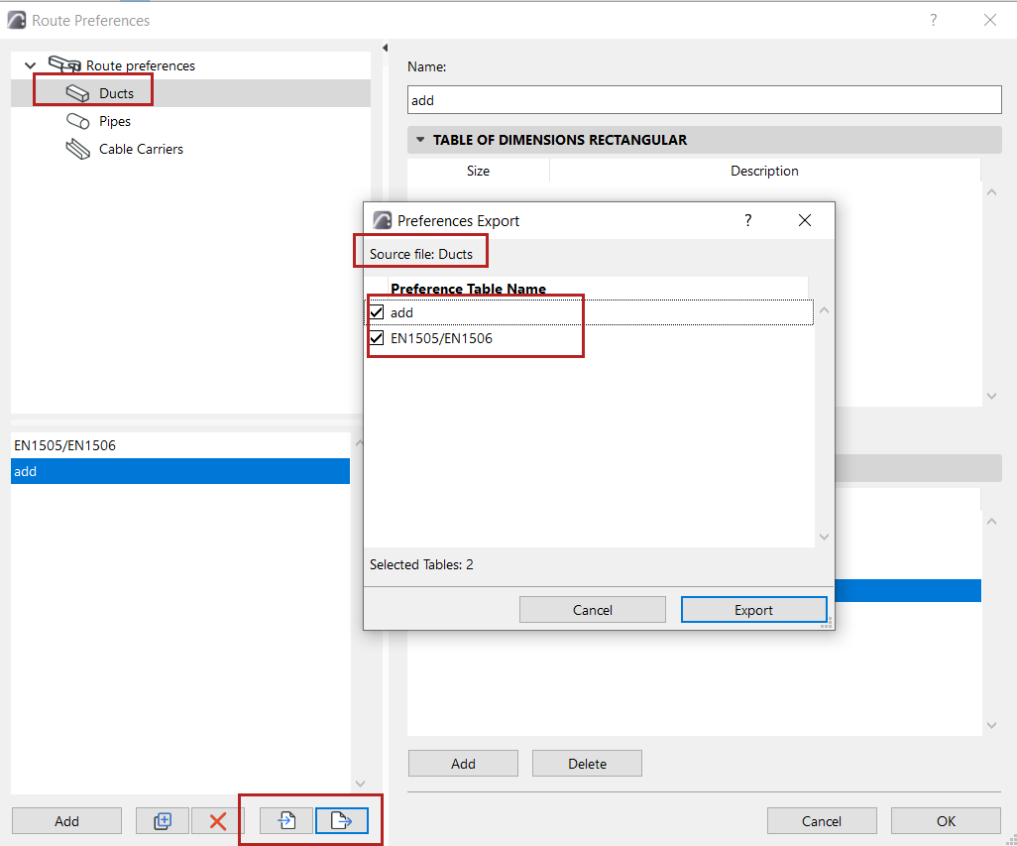Click scroll up arrow of lower right table
Screen dimensions: 1017x846
(991, 522)
